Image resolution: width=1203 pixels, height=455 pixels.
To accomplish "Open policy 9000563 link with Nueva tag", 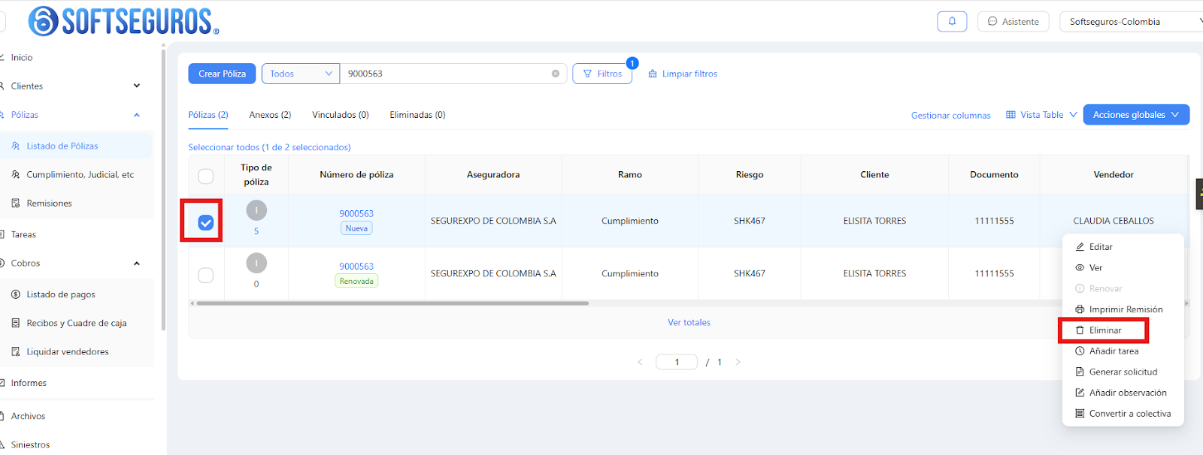I will [x=356, y=213].
